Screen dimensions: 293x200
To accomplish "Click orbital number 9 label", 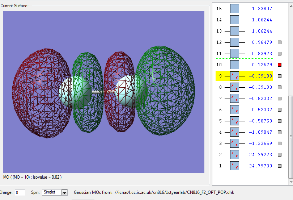I will 221,76.
